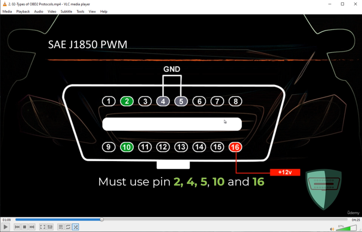Skip to previous media track
This screenshot has width=362, height=232.
[17, 227]
